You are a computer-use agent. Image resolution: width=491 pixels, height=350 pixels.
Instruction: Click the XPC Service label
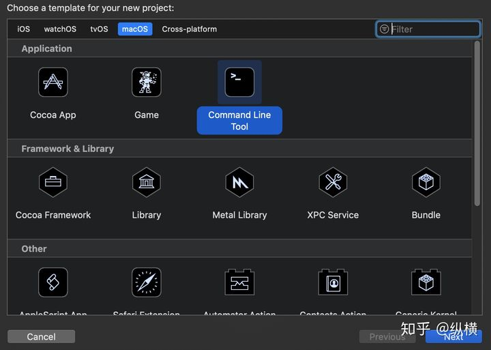(x=333, y=215)
